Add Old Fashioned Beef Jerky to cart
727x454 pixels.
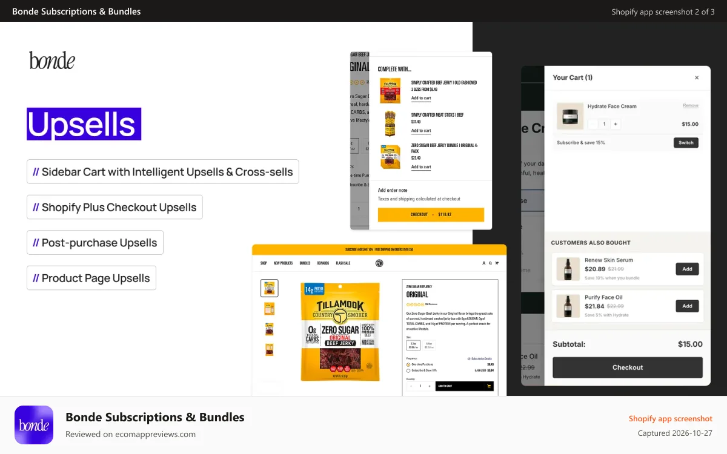point(421,98)
